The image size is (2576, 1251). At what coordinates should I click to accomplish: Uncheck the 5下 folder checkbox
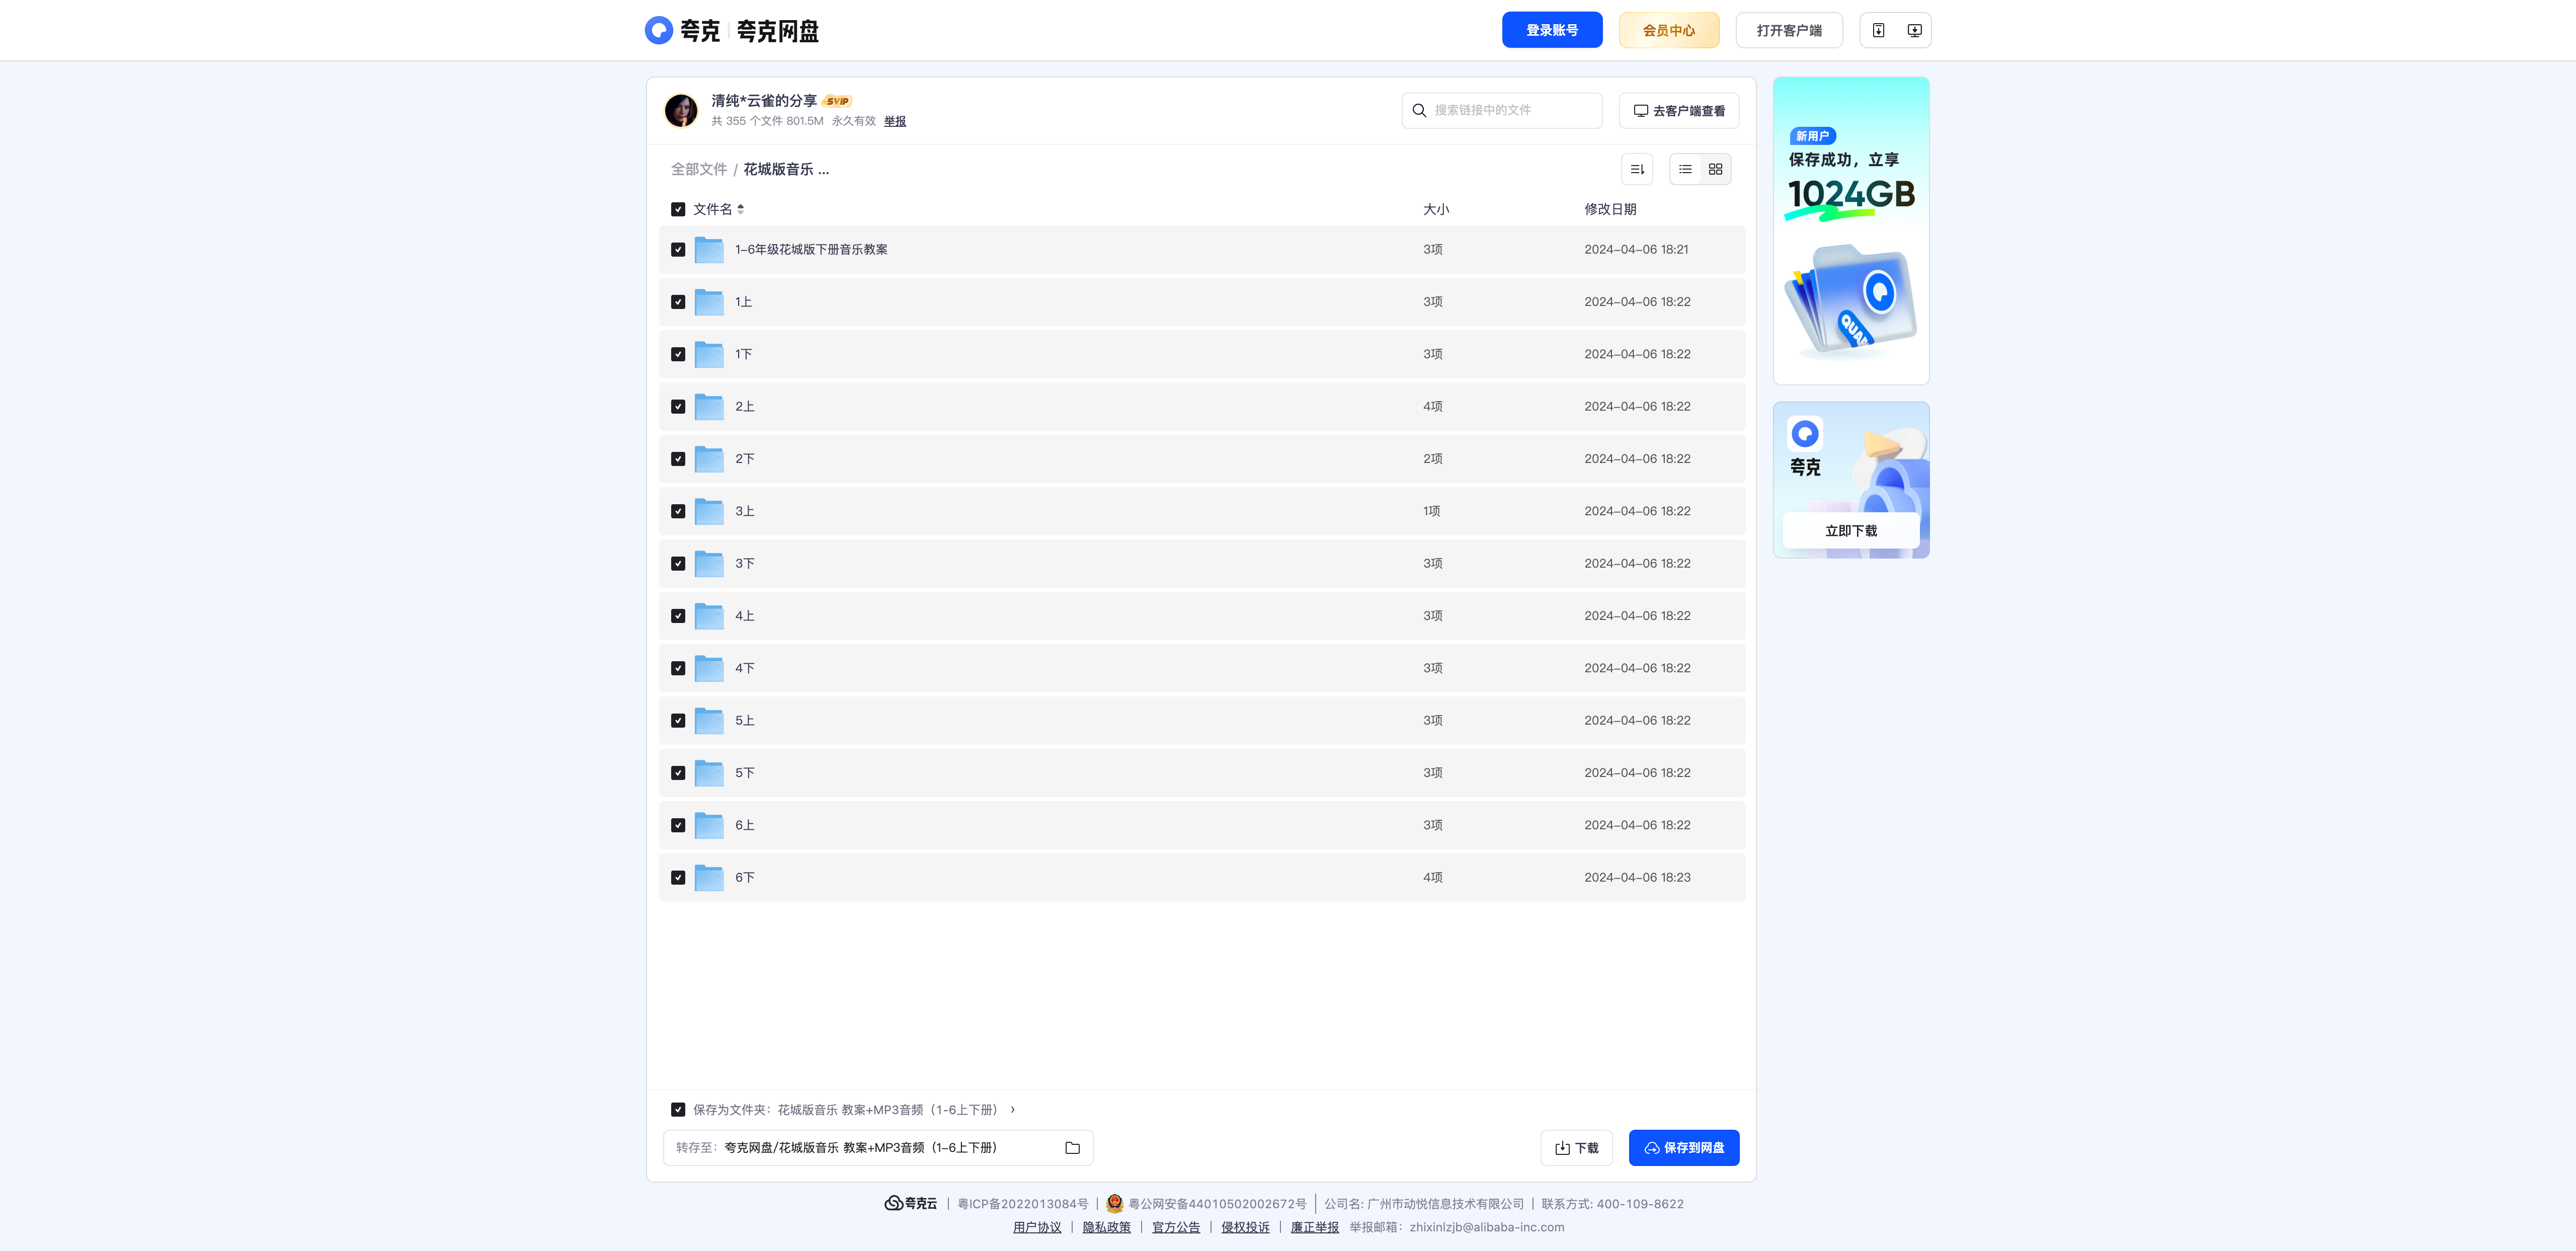click(678, 773)
